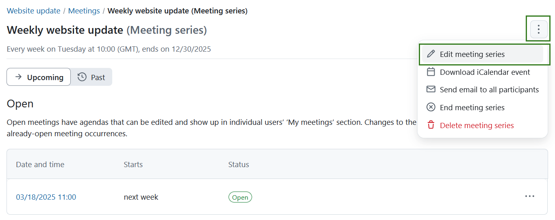Image resolution: width=555 pixels, height=220 pixels.
Task: Click the clock history icon on Past
Action: click(x=82, y=77)
